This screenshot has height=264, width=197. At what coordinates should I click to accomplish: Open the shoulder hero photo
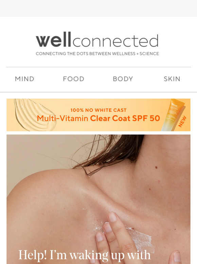pyautogui.click(x=98, y=199)
